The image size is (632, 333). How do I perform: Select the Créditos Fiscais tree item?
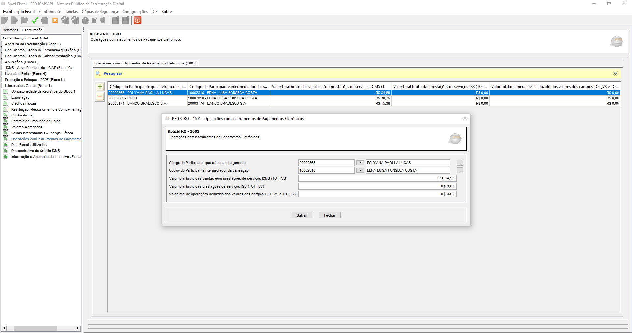click(24, 103)
